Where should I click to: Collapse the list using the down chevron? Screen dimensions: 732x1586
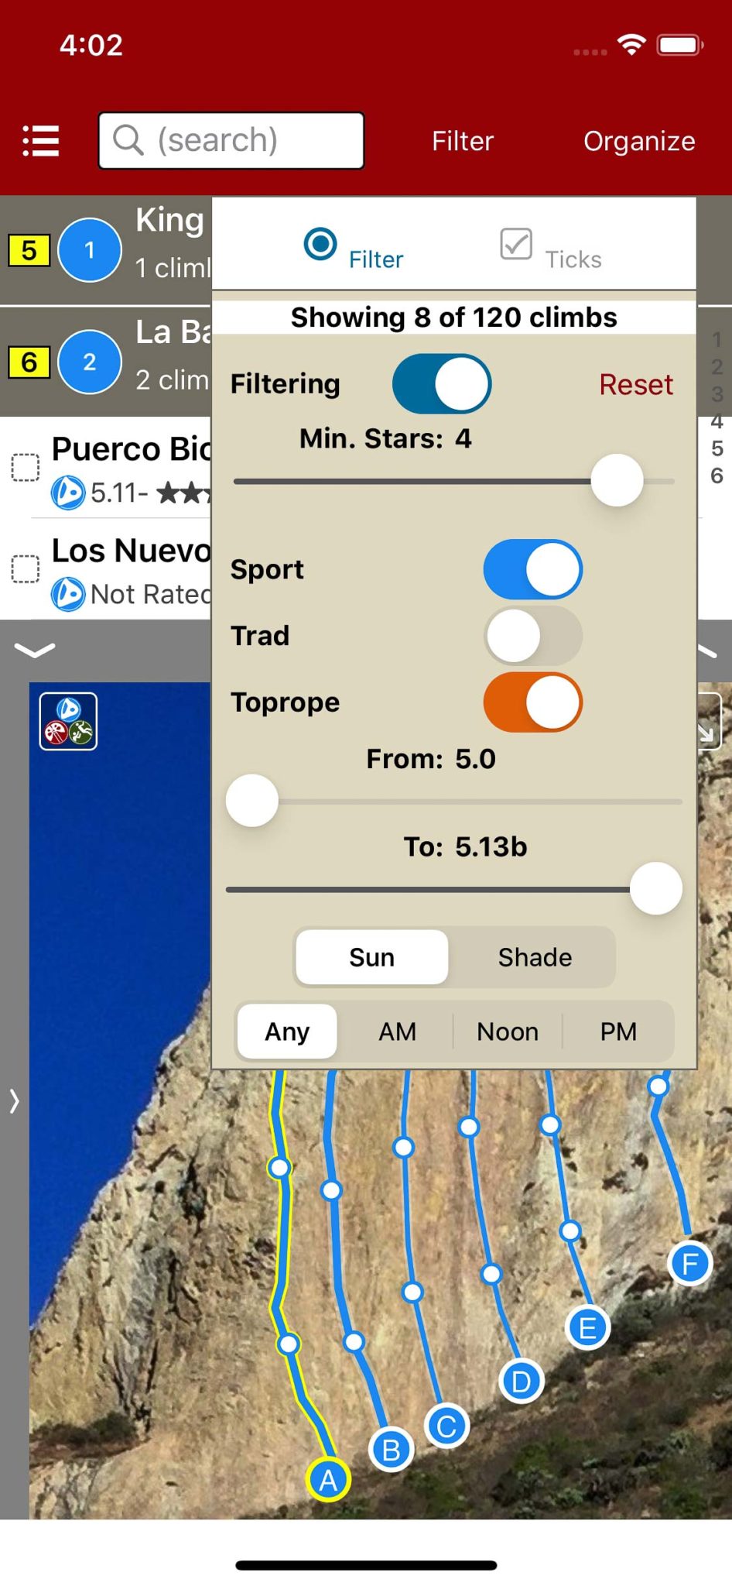click(35, 650)
